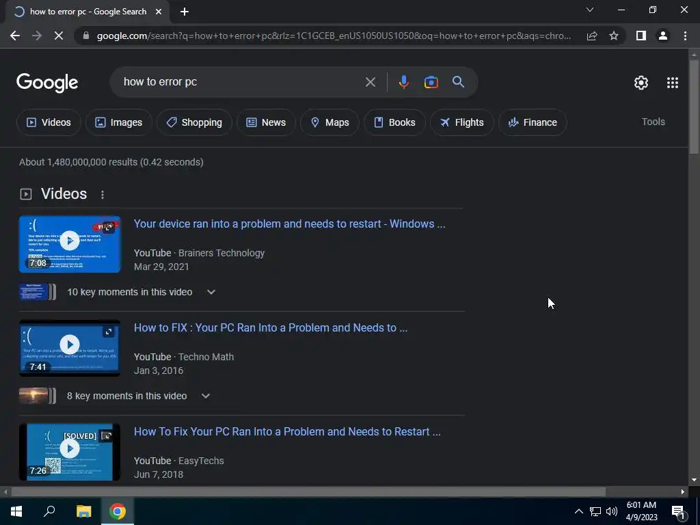700x525 pixels.
Task: Open taskbar search icon
Action: point(49,511)
